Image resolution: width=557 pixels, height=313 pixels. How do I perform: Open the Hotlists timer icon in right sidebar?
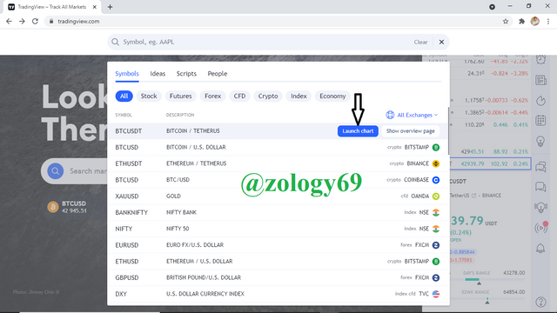541,101
